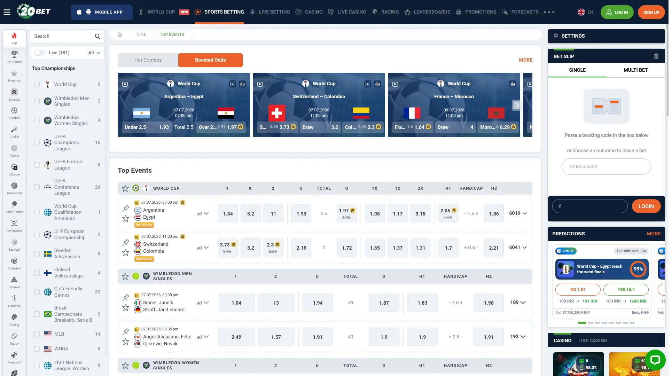Screen dimensions: 672x376
Task: Expand Argentina vs Egypt row chevron
Action: [x=206, y=214]
